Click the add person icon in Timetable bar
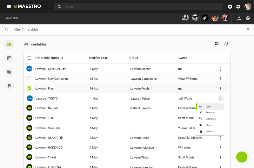The width and height of the screenshot is (254, 168). tap(238, 18)
